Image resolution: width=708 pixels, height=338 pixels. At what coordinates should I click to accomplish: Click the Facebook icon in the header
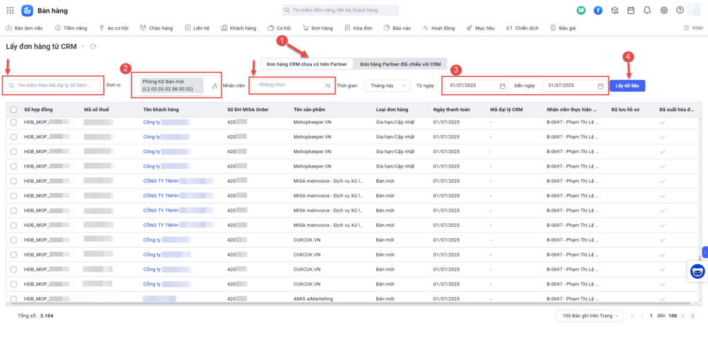pyautogui.click(x=597, y=10)
